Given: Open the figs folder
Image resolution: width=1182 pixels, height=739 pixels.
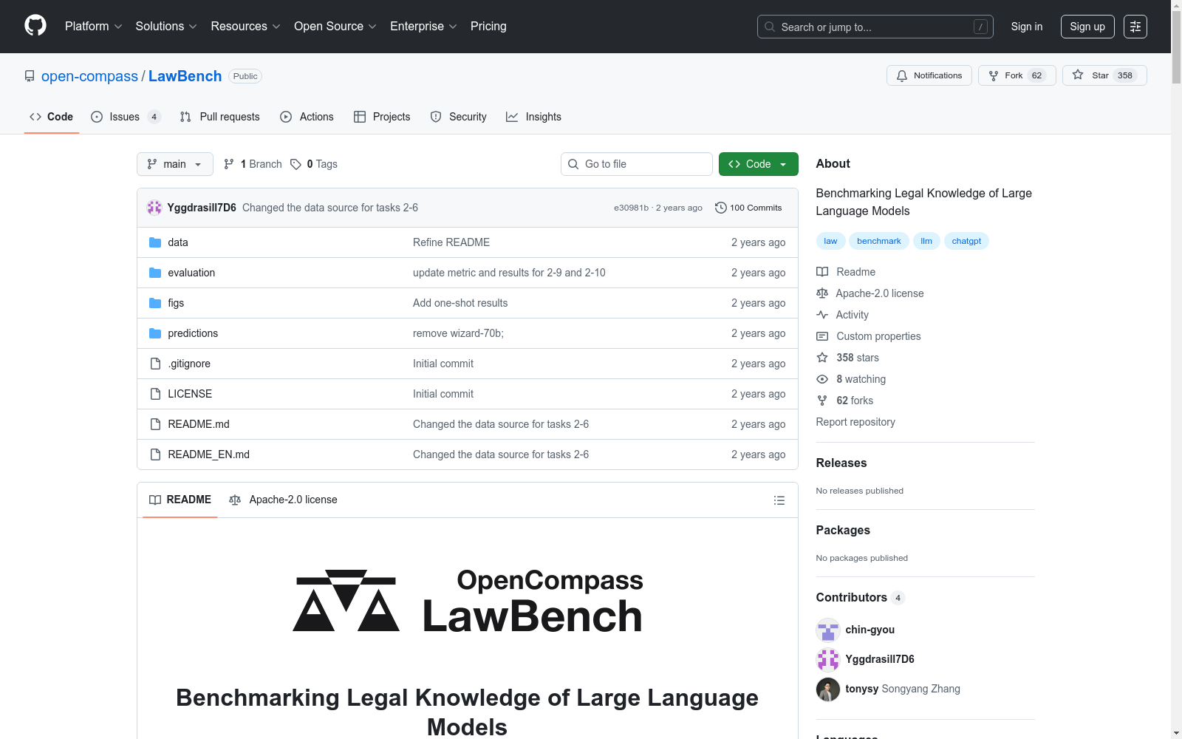Looking at the screenshot, I should click(176, 303).
